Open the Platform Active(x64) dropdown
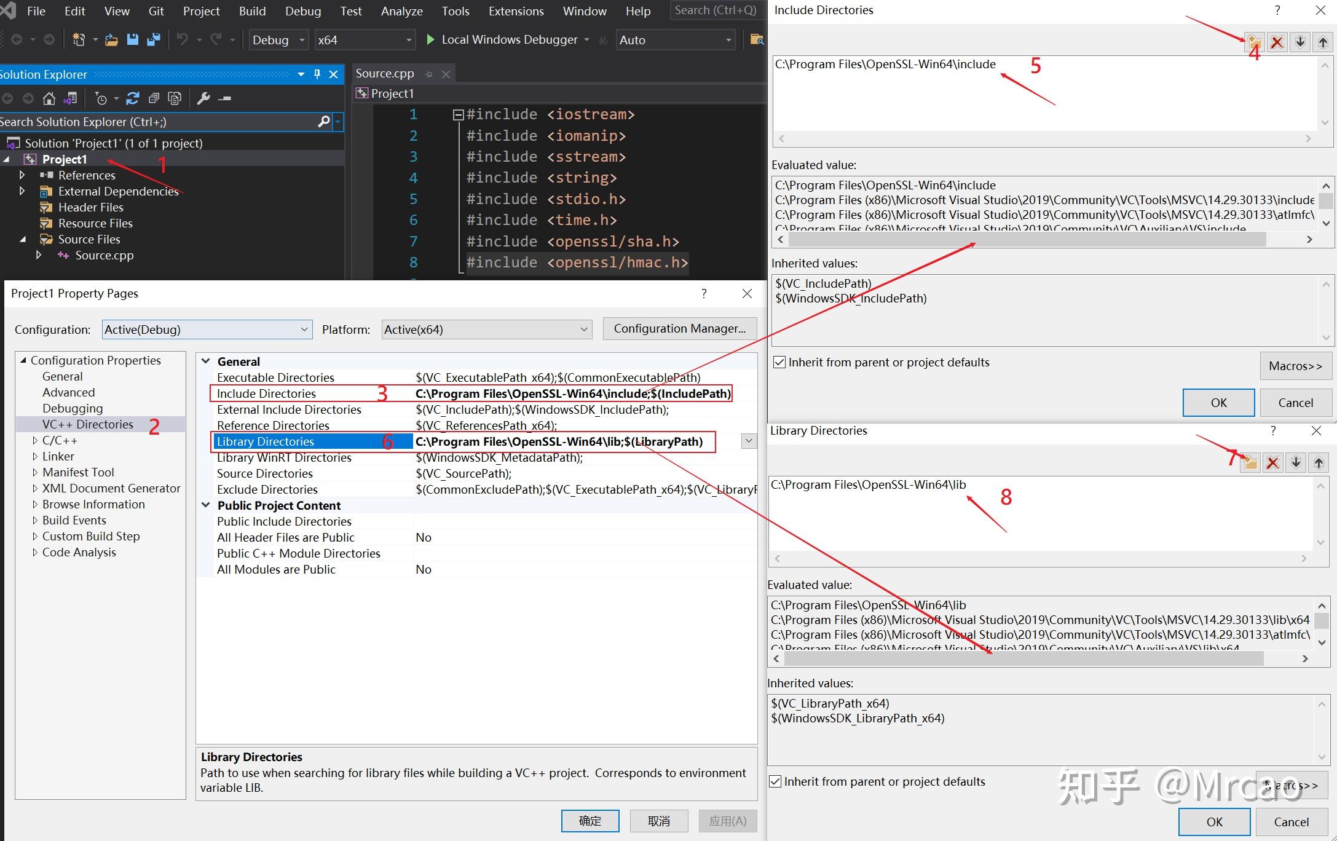The height and width of the screenshot is (841, 1337). tap(487, 330)
